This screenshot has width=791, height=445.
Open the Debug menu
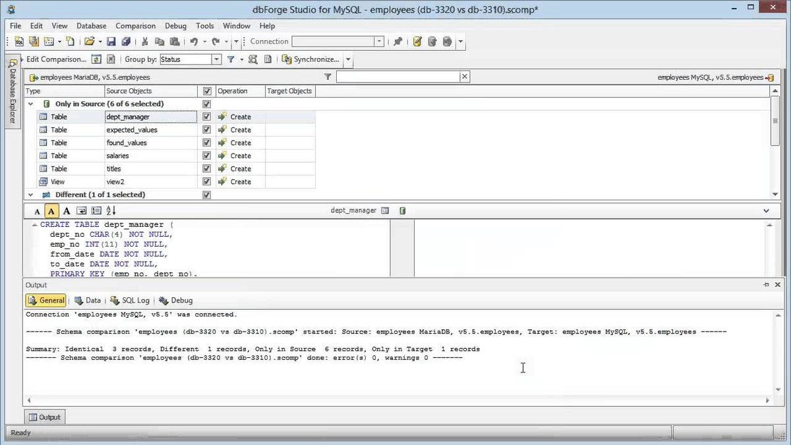coord(175,26)
